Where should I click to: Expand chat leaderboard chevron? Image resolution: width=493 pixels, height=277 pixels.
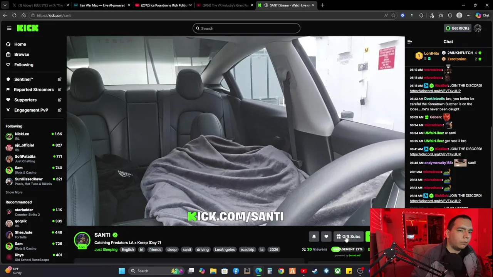pyautogui.click(x=448, y=67)
